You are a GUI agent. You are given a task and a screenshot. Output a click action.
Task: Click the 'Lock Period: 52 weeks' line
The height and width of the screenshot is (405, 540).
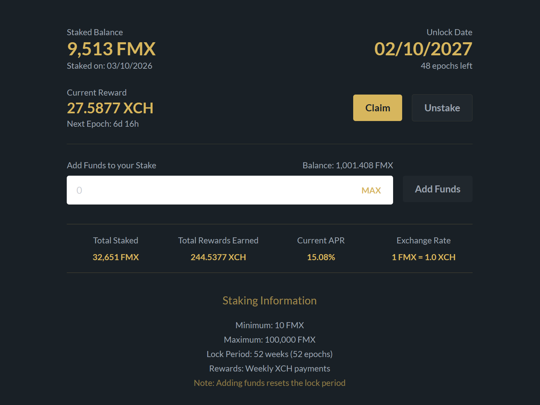270,354
